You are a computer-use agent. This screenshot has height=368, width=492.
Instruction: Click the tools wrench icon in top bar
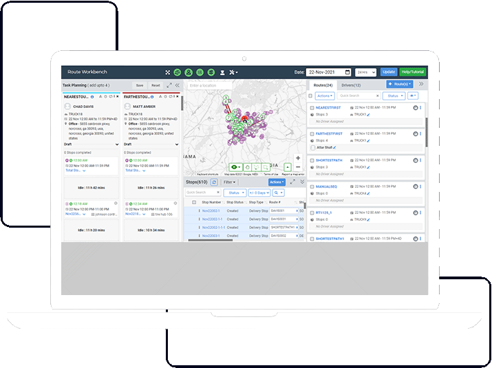[x=233, y=72]
